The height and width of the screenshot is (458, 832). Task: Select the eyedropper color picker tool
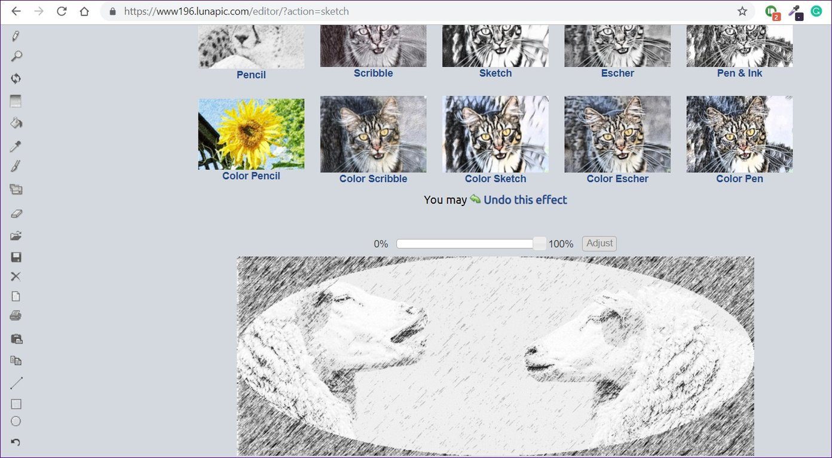(16, 146)
